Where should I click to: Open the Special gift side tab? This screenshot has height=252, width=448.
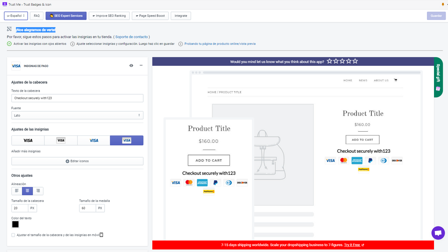pos(438,77)
